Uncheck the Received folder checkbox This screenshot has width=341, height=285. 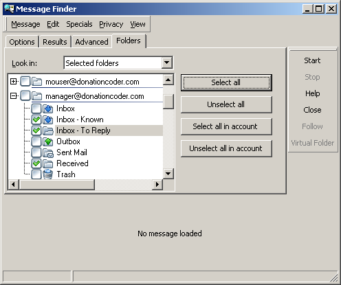36,163
